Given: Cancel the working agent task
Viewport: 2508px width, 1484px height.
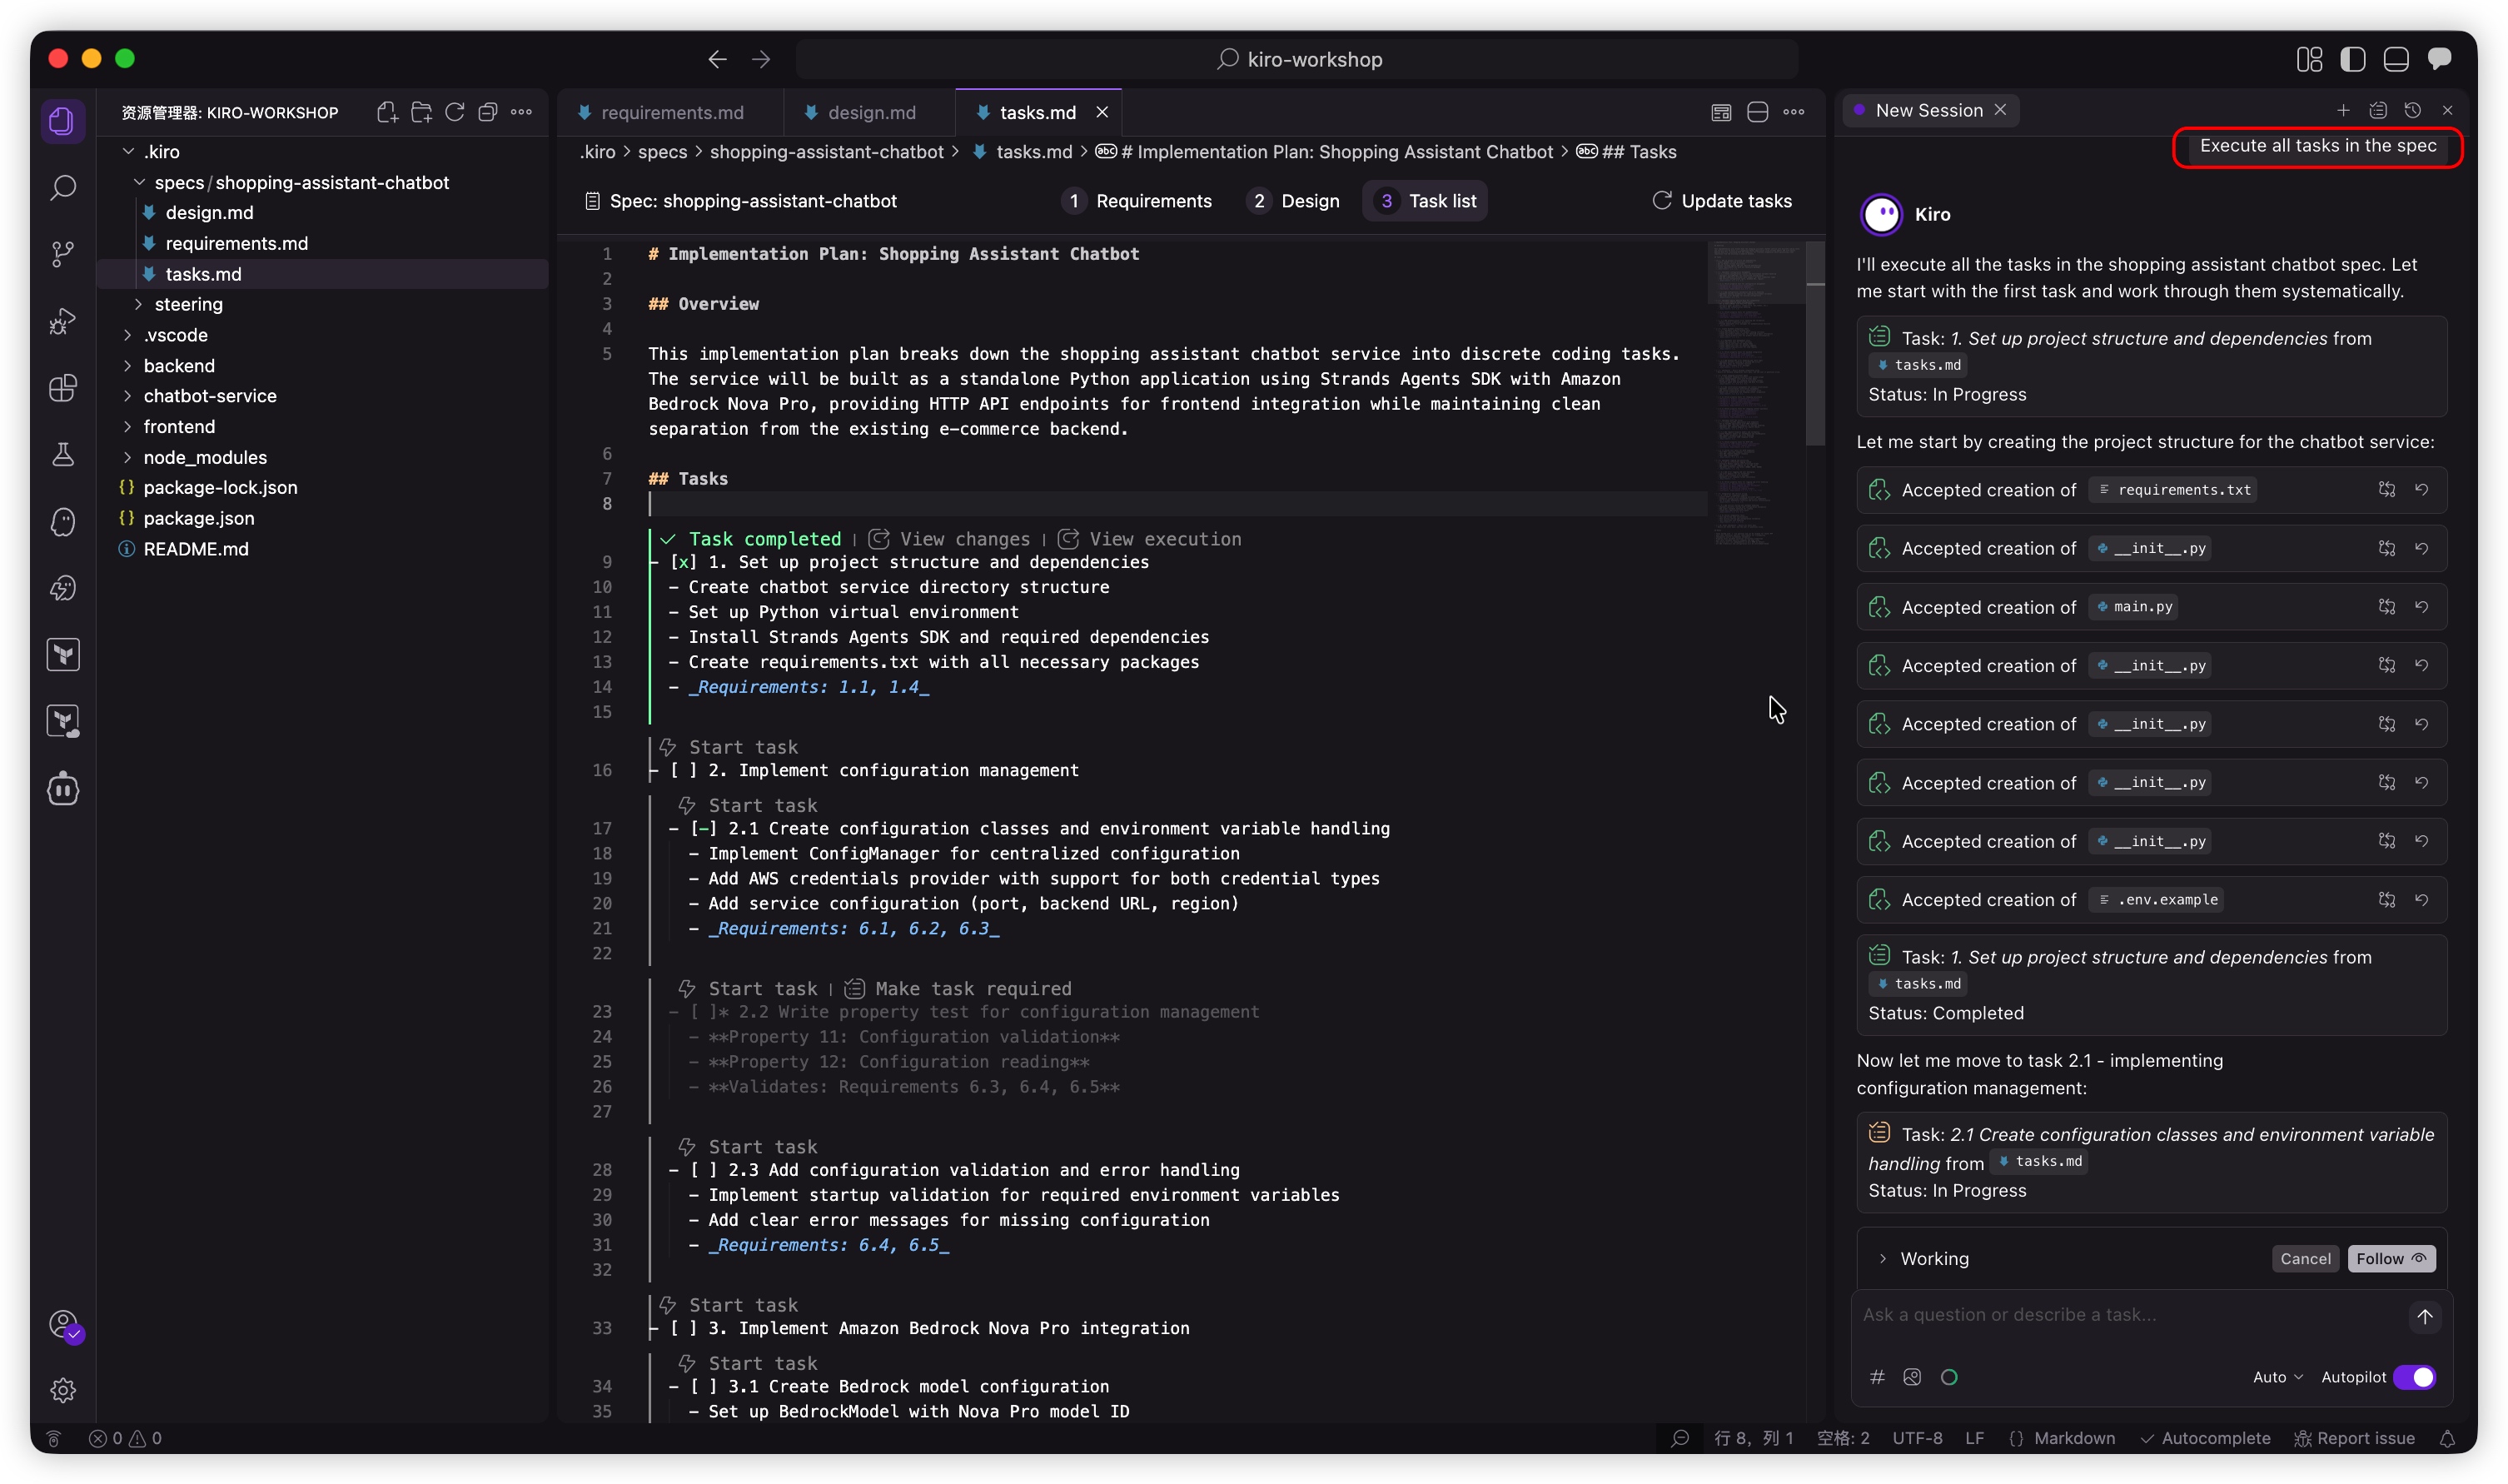Looking at the screenshot, I should [x=2304, y=1258].
